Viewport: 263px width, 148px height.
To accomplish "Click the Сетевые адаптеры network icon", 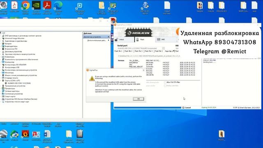I will [x=3, y=91].
